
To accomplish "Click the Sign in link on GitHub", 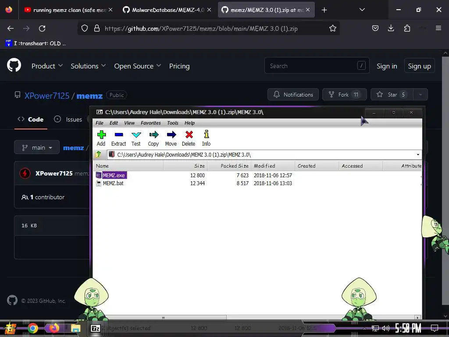I will 387,66.
